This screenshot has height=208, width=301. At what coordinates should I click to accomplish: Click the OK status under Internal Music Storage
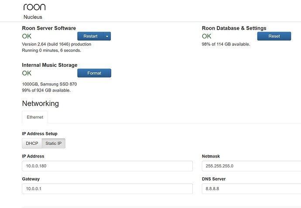[x=27, y=73]
